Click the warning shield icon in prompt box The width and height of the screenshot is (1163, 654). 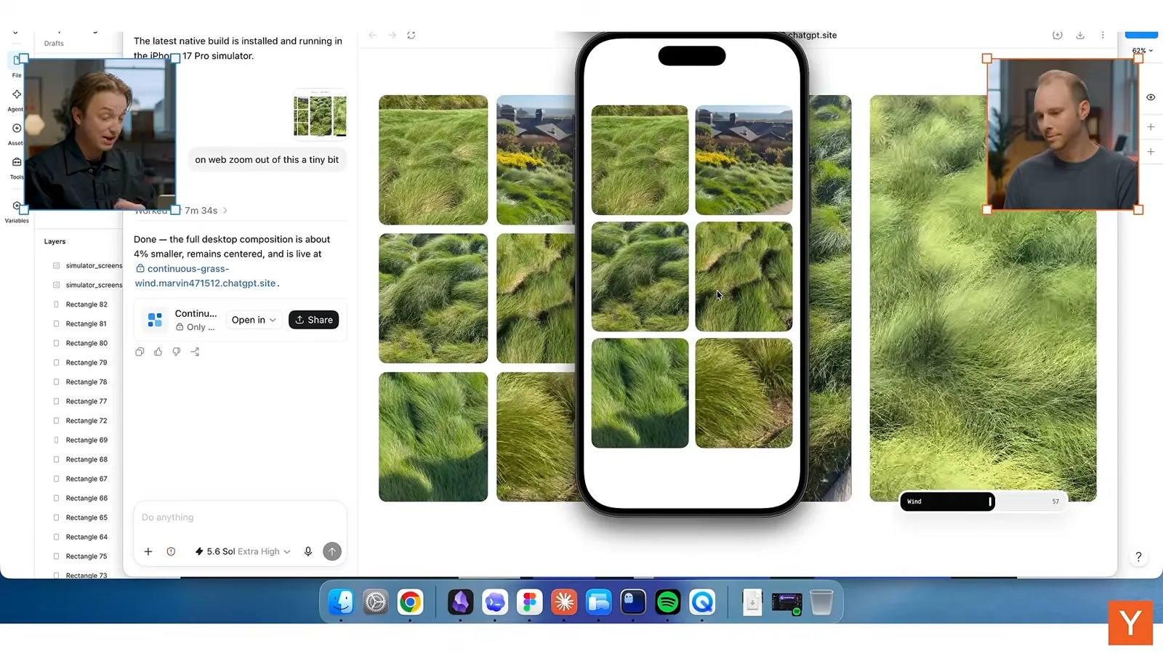click(171, 552)
